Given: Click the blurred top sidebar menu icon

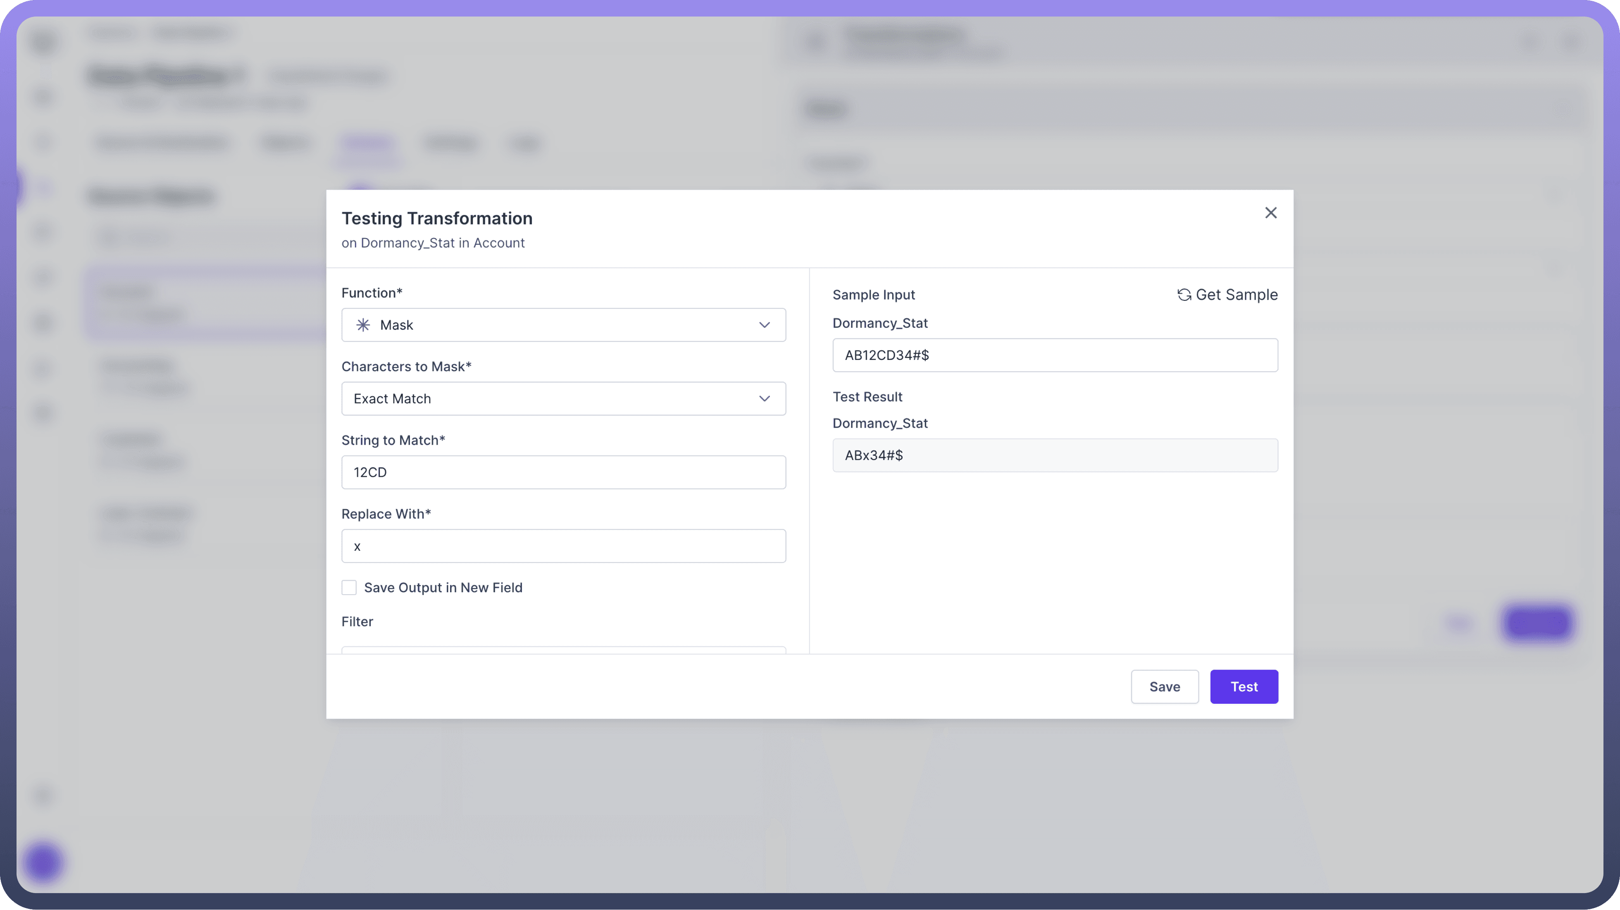Looking at the screenshot, I should tap(43, 43).
